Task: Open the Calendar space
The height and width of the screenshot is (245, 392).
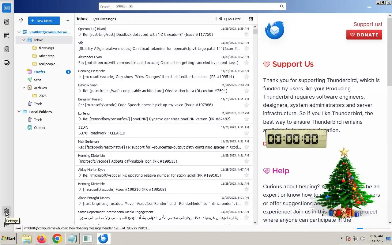Action: pyautogui.click(x=7, y=36)
